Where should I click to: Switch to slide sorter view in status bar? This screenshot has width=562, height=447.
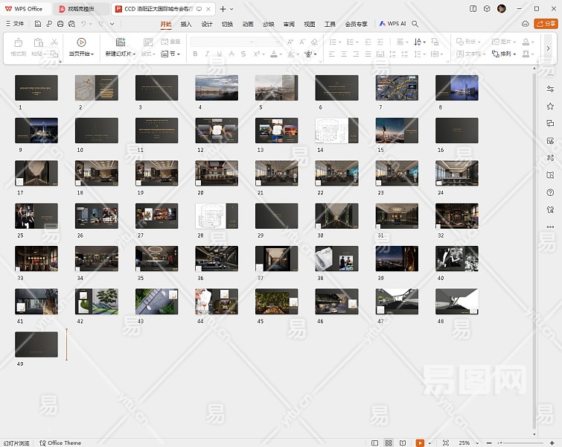tap(389, 443)
